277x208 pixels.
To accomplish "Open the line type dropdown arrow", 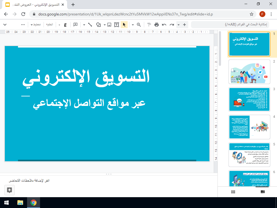I will 84,25.
